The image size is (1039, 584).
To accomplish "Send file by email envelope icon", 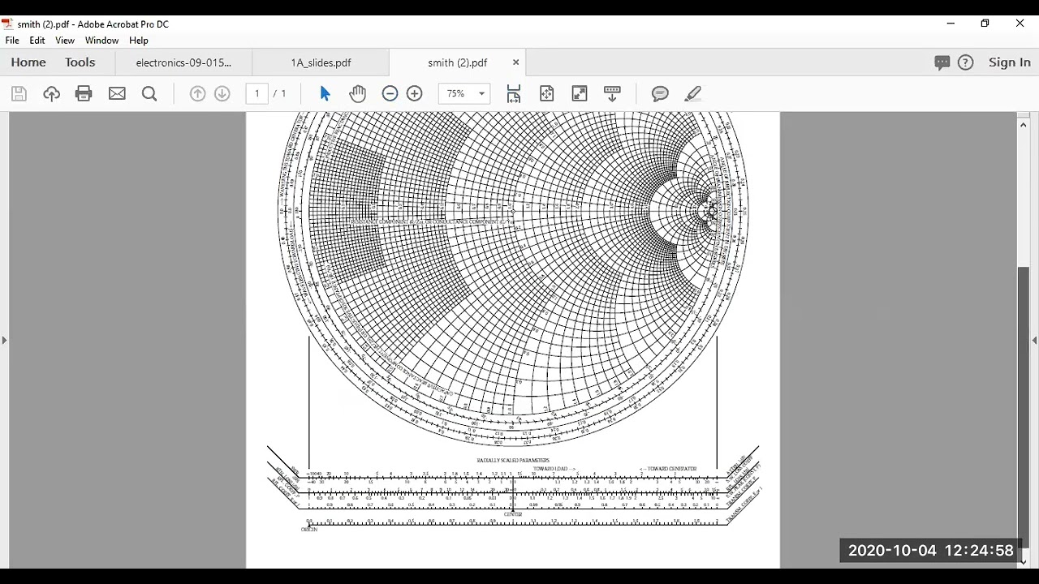I will point(117,94).
